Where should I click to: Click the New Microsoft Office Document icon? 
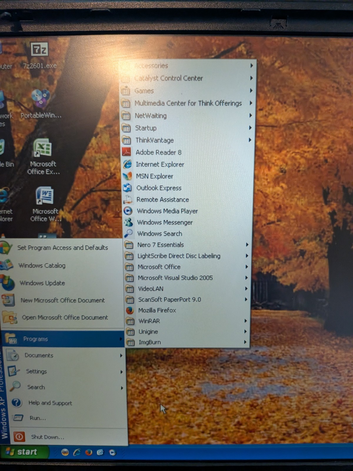click(x=8, y=300)
